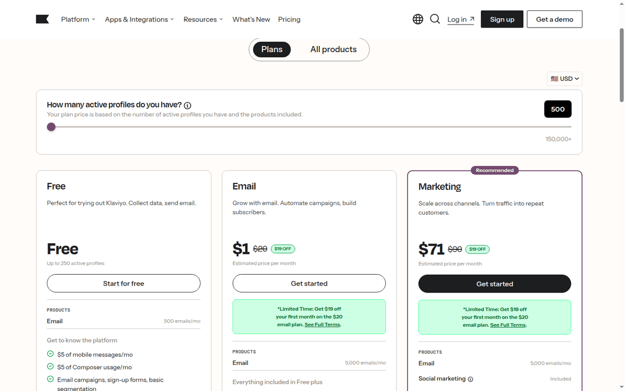Image resolution: width=625 pixels, height=391 pixels.
Task: Expand the Platform menu
Action: click(x=78, y=19)
